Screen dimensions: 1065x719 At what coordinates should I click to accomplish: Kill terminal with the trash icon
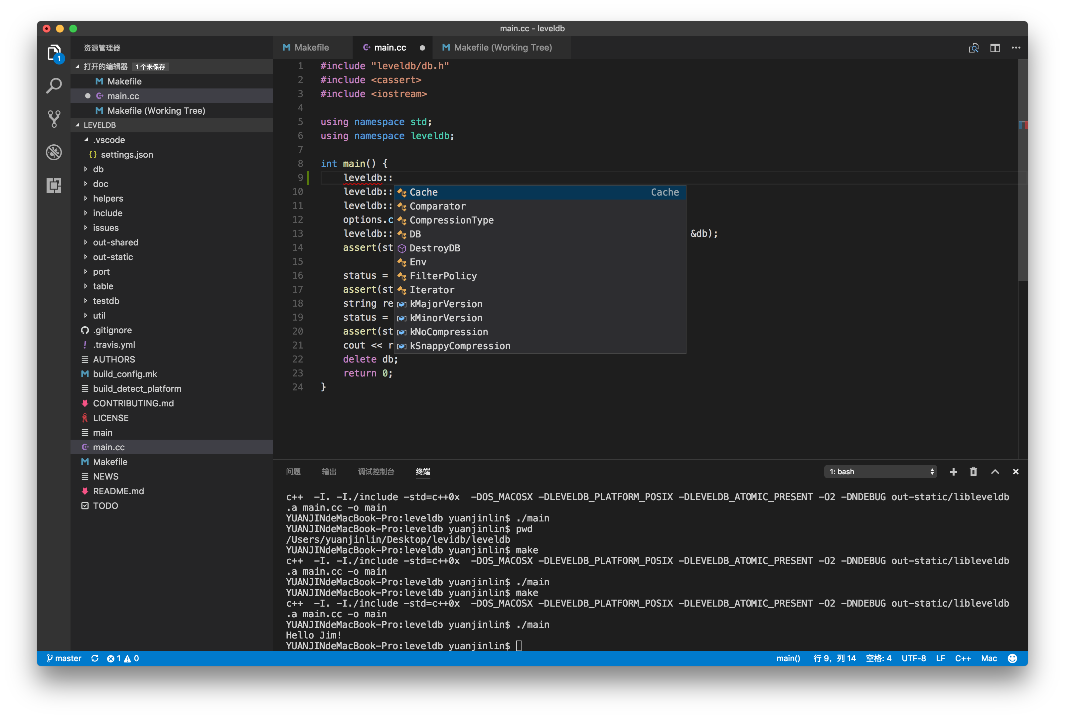pyautogui.click(x=973, y=472)
